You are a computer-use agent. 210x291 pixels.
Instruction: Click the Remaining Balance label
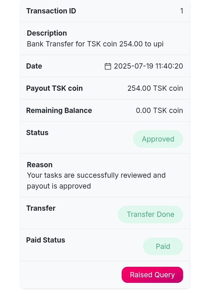(x=59, y=111)
